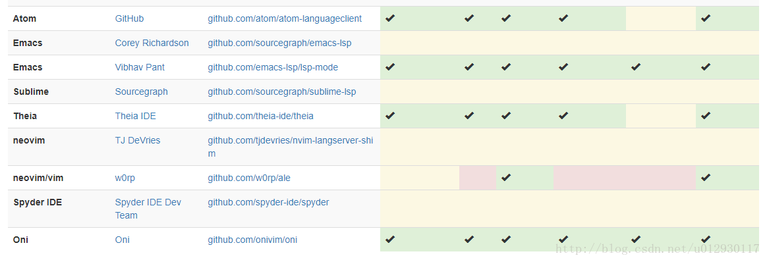
Task: Open Corey Richardson maintainer link
Action: click(152, 43)
